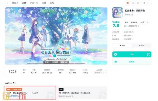Click the 440 万 followers stat
This screenshot has width=158, height=101.
(x=85, y=71)
